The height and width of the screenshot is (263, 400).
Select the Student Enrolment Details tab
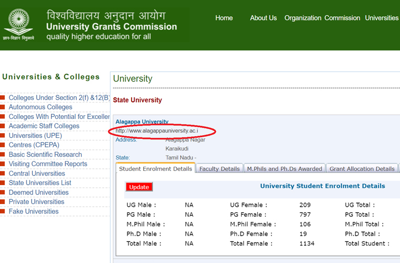click(x=156, y=169)
